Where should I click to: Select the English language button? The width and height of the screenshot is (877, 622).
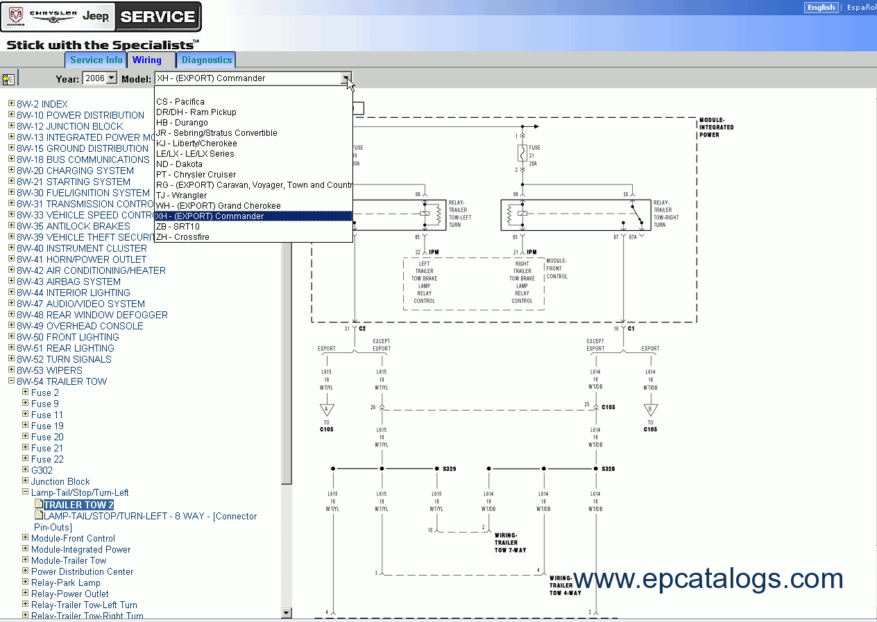(x=821, y=7)
